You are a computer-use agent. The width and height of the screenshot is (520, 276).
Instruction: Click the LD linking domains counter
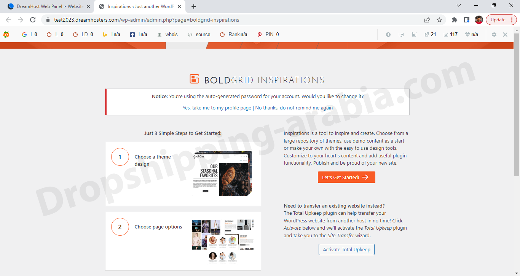click(83, 35)
